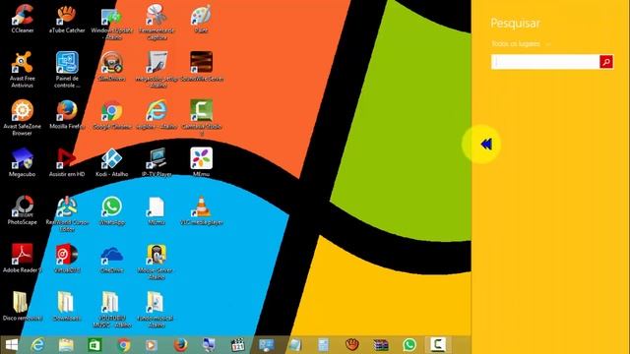Viewport: 630px width, 354px height.
Task: Open Painel de controle desktop shortcut
Action: tap(67, 69)
